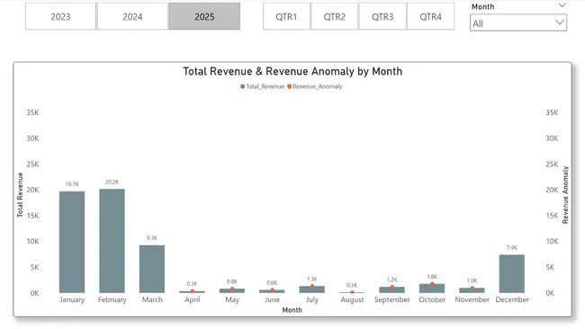
Task: Click the 7.4K data label above December
Action: [x=512, y=247]
